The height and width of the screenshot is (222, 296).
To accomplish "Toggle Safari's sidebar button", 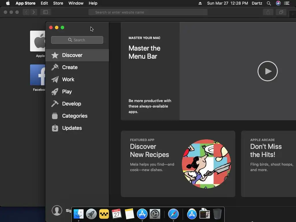I will 45,12.
